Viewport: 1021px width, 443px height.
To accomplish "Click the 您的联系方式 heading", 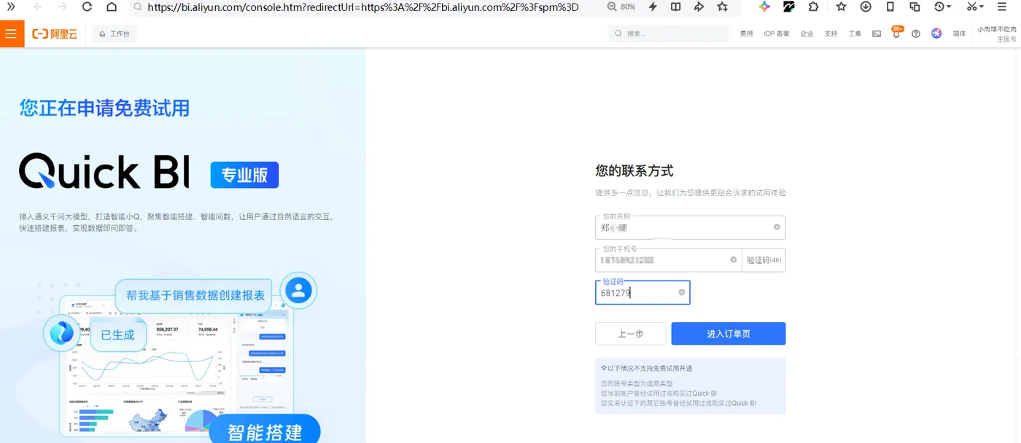I will (x=634, y=171).
